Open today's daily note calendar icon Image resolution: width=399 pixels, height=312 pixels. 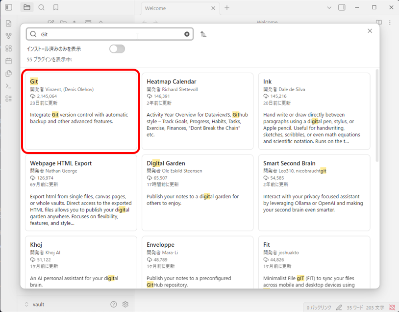8,61
